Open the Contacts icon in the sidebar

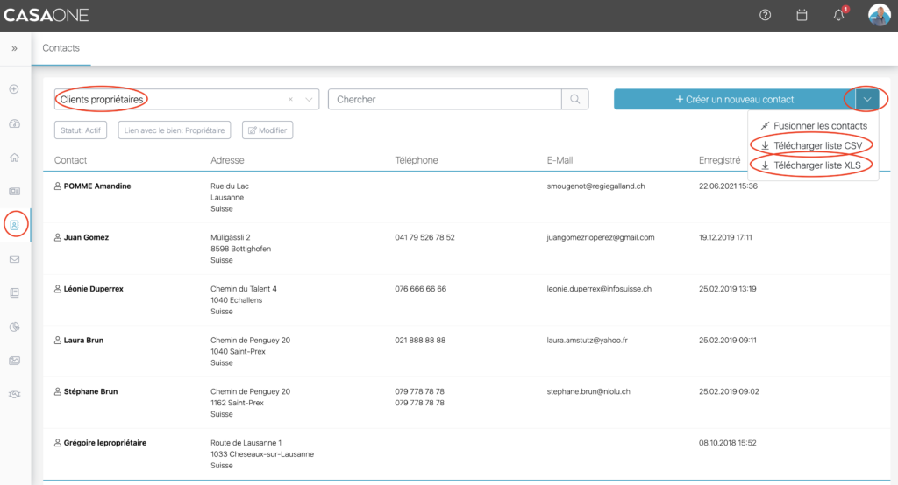[15, 224]
